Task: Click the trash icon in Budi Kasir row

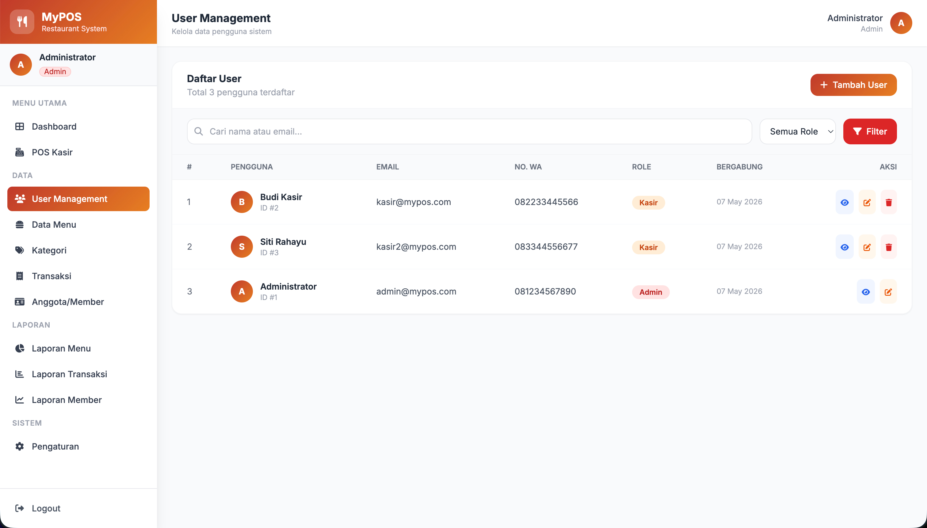Action: coord(889,202)
